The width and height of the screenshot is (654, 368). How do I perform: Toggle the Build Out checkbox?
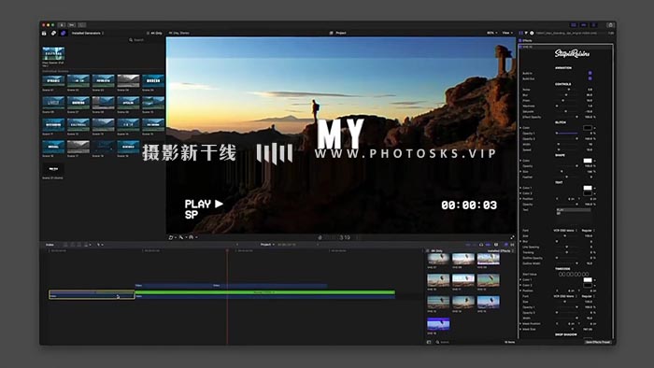(590, 78)
